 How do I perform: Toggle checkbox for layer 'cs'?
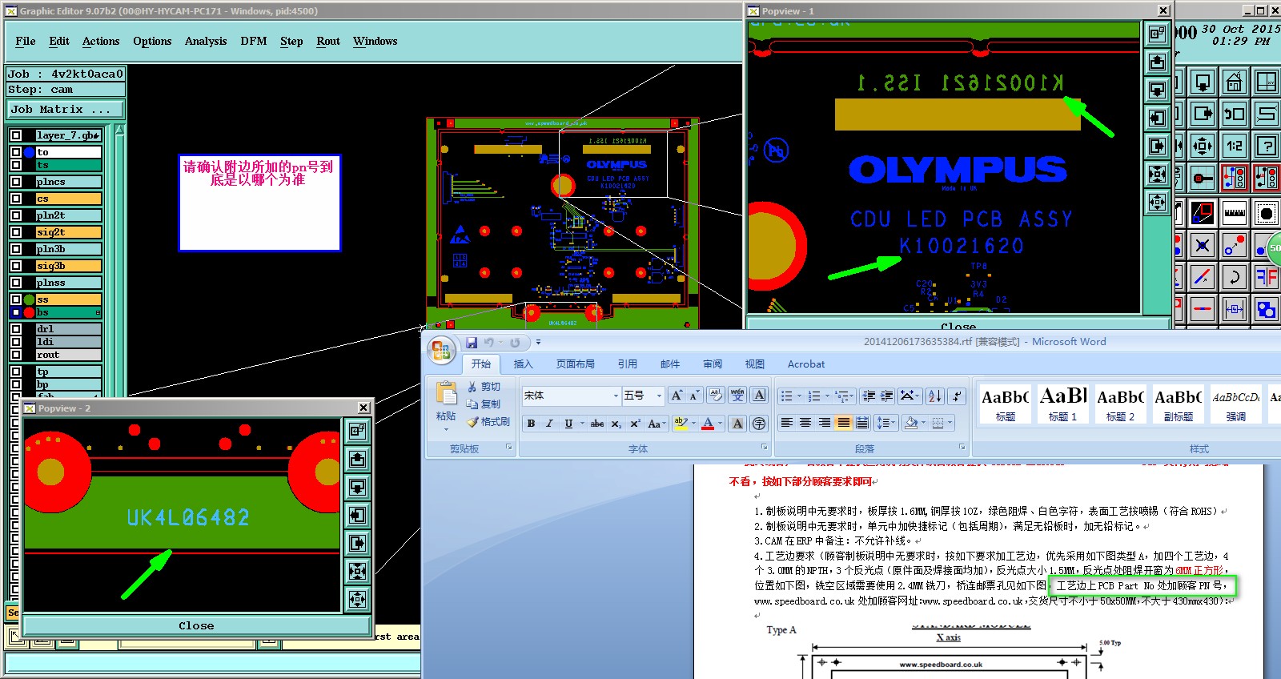16,199
